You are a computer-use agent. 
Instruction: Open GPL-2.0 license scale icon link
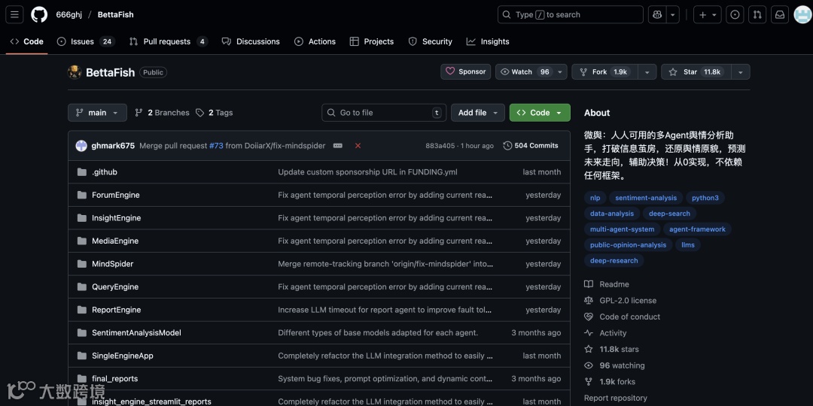[x=589, y=300]
